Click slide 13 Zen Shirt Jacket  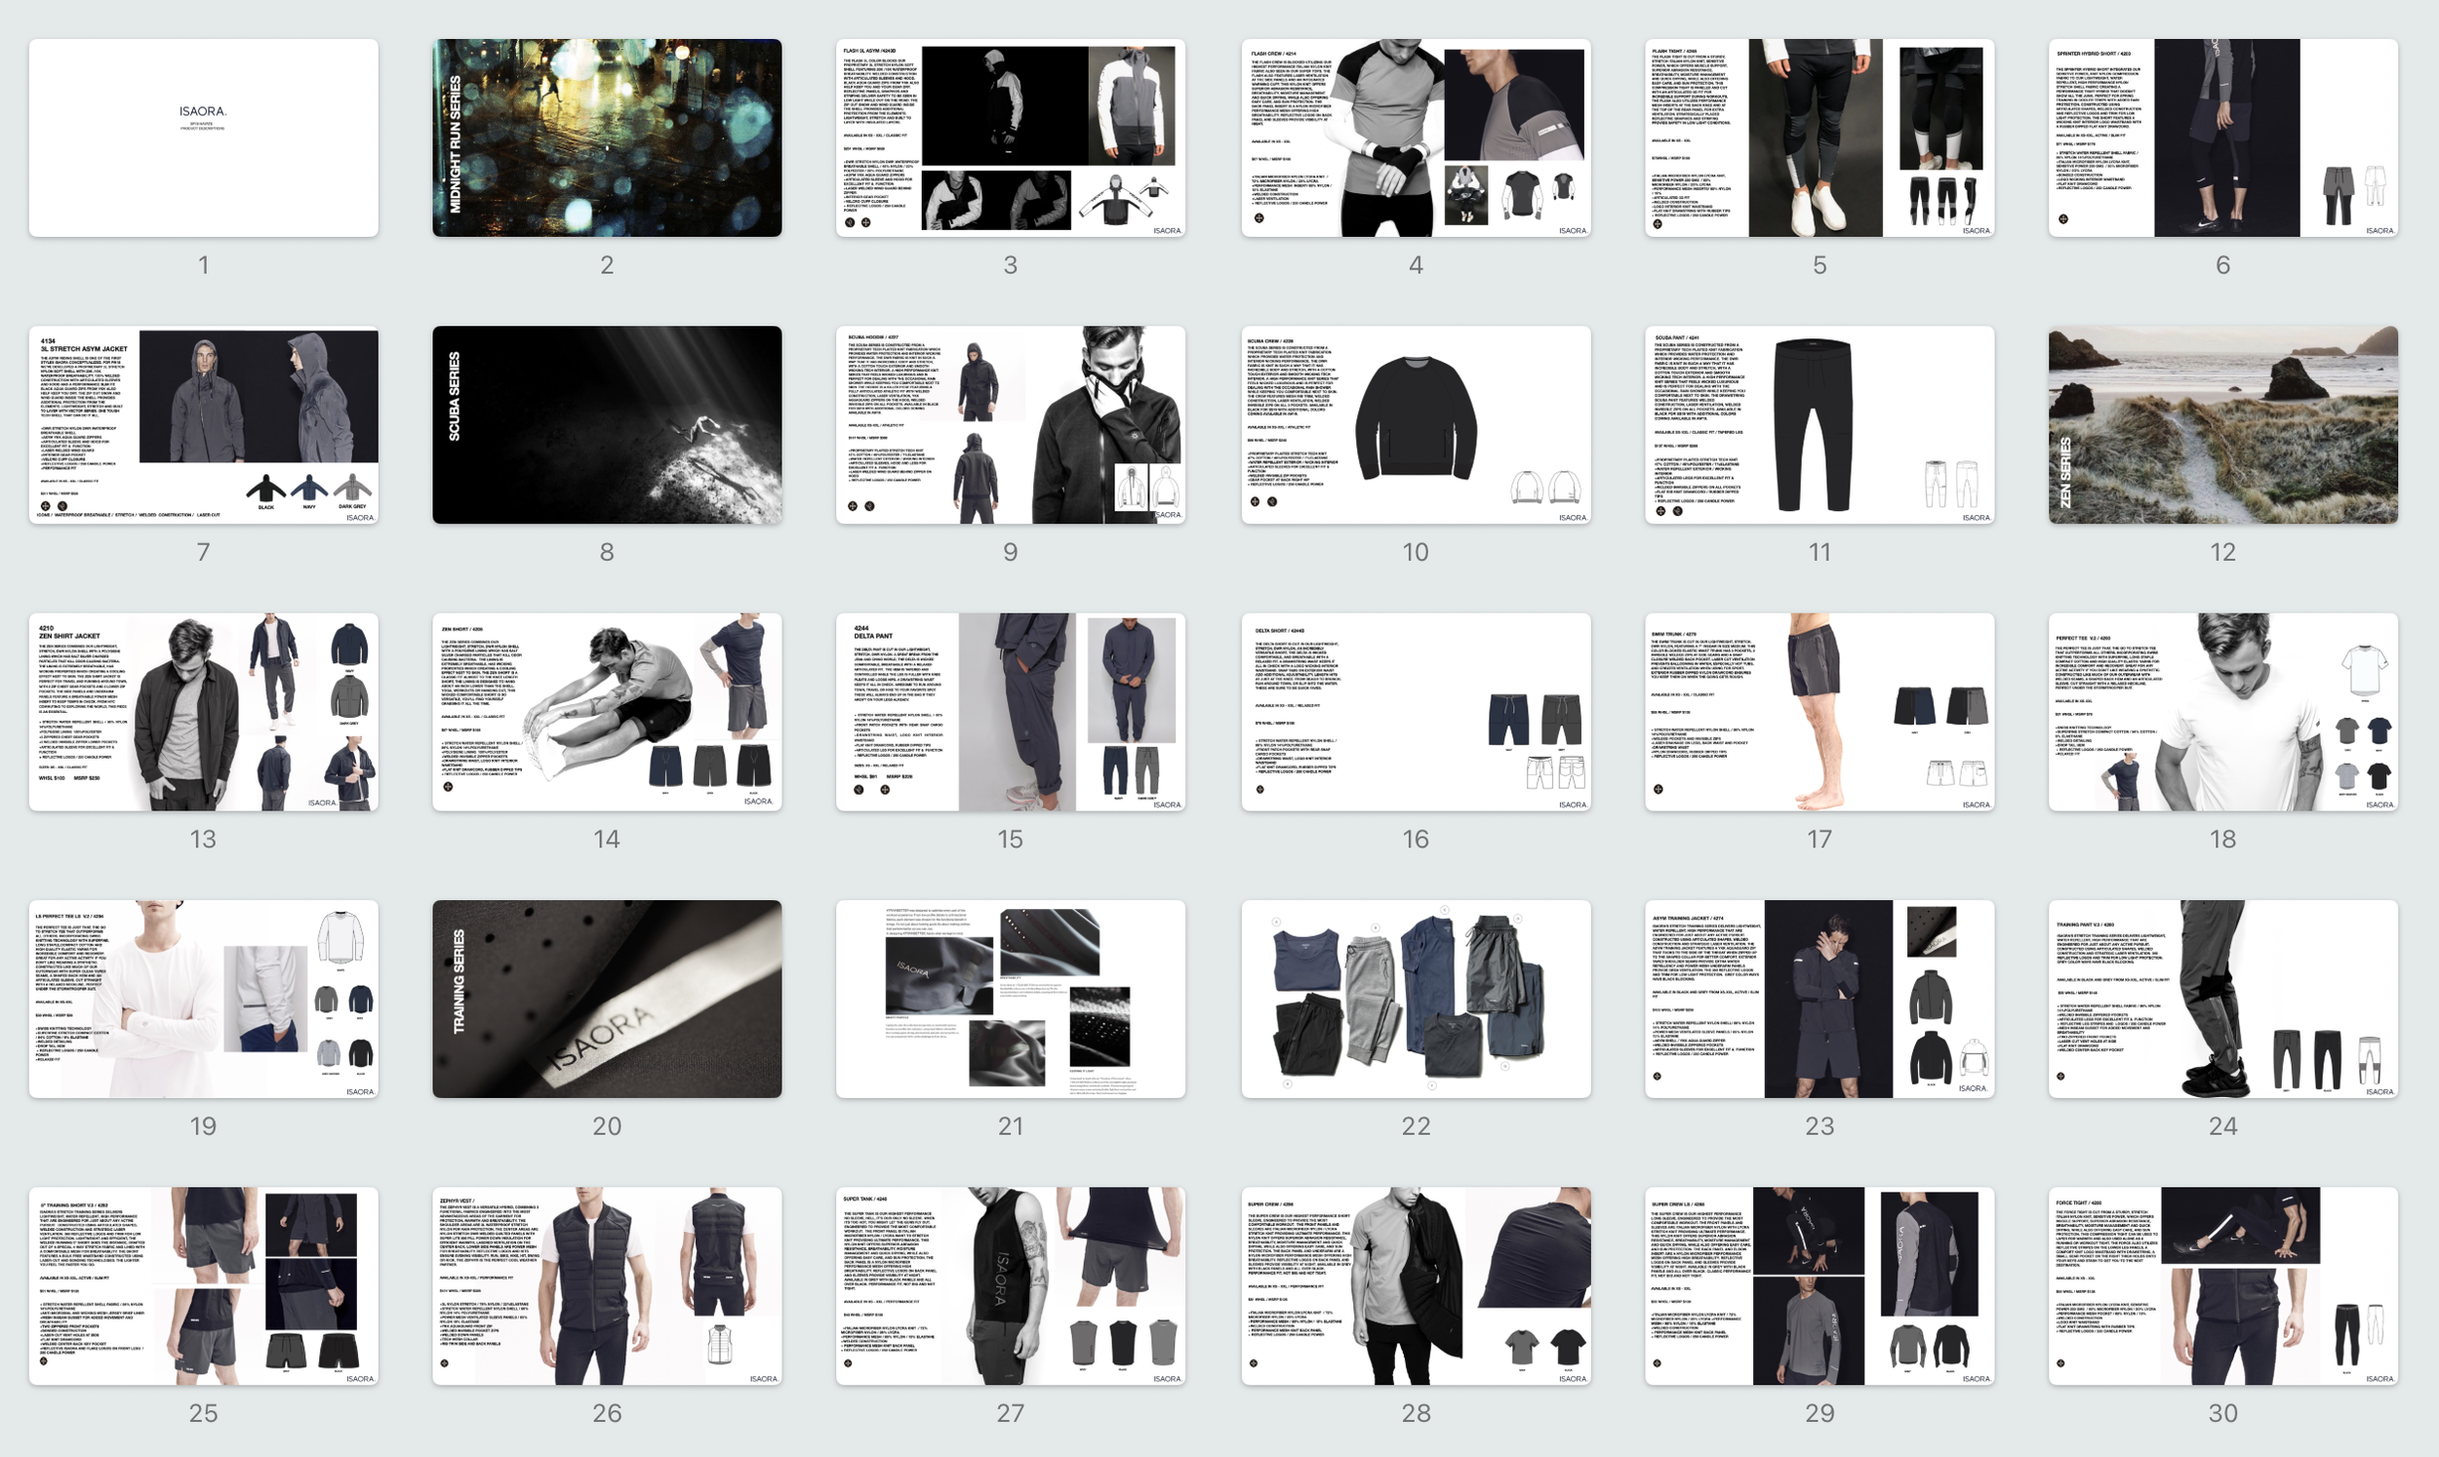(x=203, y=712)
